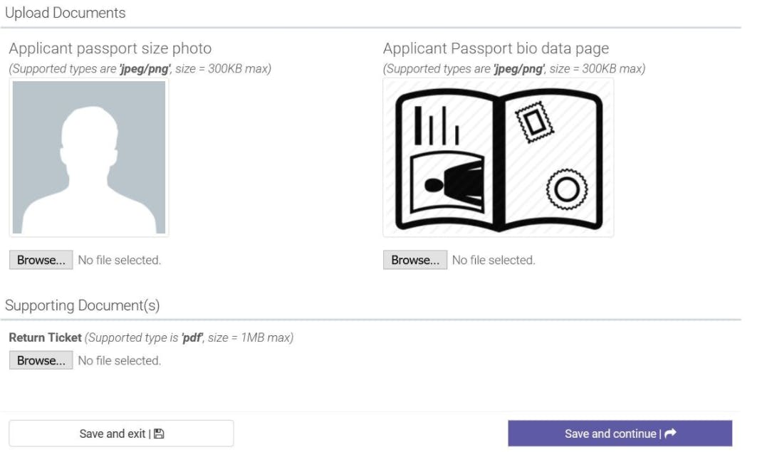The height and width of the screenshot is (452, 757).
Task: Click the vertical bars graphic in passport illustration
Action: pos(437,125)
